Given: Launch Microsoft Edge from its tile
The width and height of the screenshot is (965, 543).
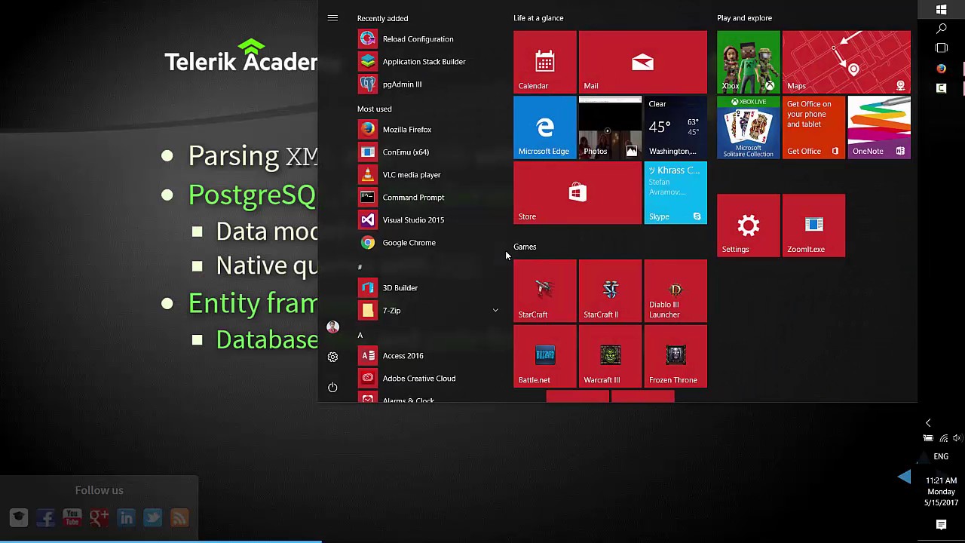Looking at the screenshot, I should (545, 127).
